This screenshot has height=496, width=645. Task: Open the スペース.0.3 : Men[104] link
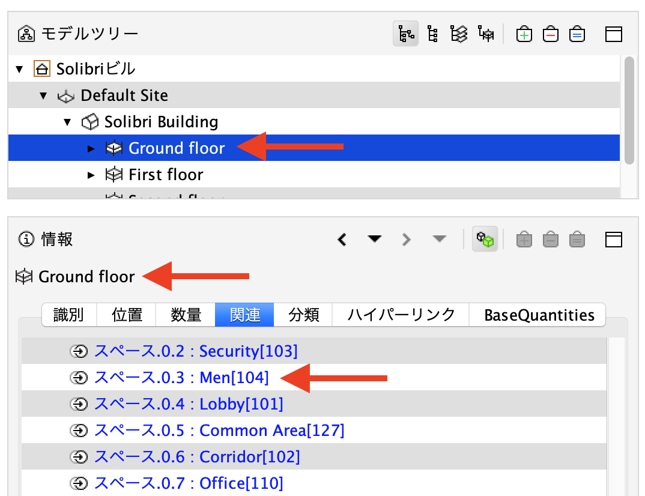pos(181,378)
